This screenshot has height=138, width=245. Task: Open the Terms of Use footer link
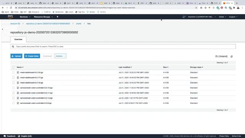(237, 136)
